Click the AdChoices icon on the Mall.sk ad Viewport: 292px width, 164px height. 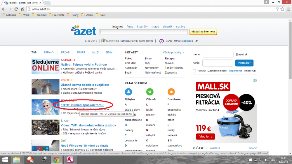(255, 81)
